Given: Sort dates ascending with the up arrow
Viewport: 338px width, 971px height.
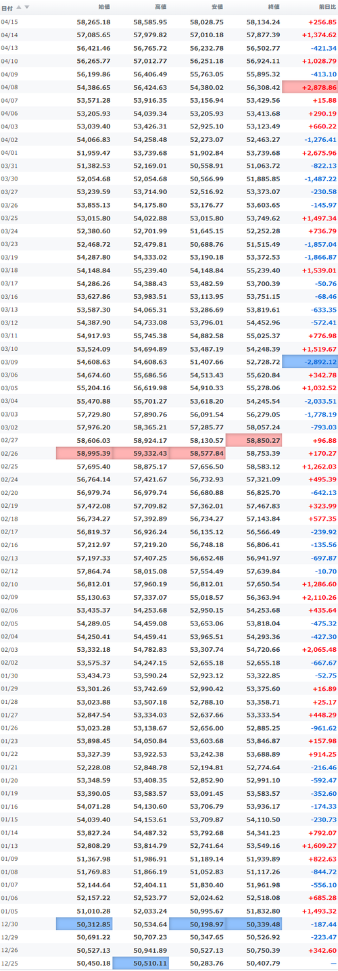Looking at the screenshot, I should tap(19, 7).
